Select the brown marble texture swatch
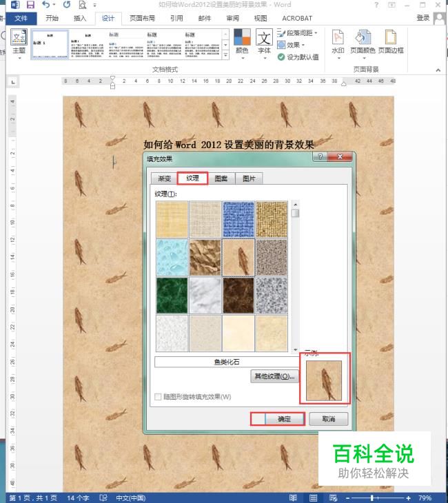The image size is (448, 503). [238, 295]
